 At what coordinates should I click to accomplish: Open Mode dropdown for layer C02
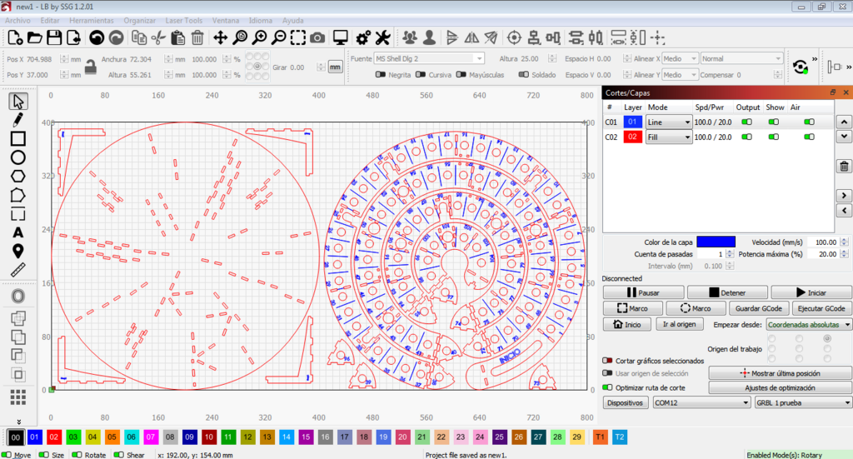coord(670,137)
